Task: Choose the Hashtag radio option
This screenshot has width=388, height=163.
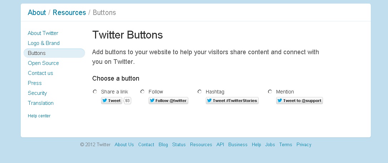Action: 200,92
